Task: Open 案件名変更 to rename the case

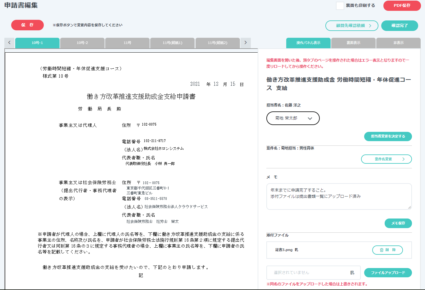Action: [386, 159]
